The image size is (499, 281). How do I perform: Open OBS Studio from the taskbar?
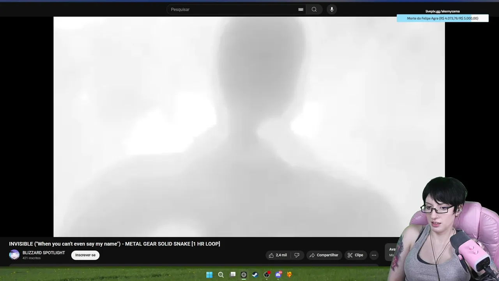tap(267, 275)
